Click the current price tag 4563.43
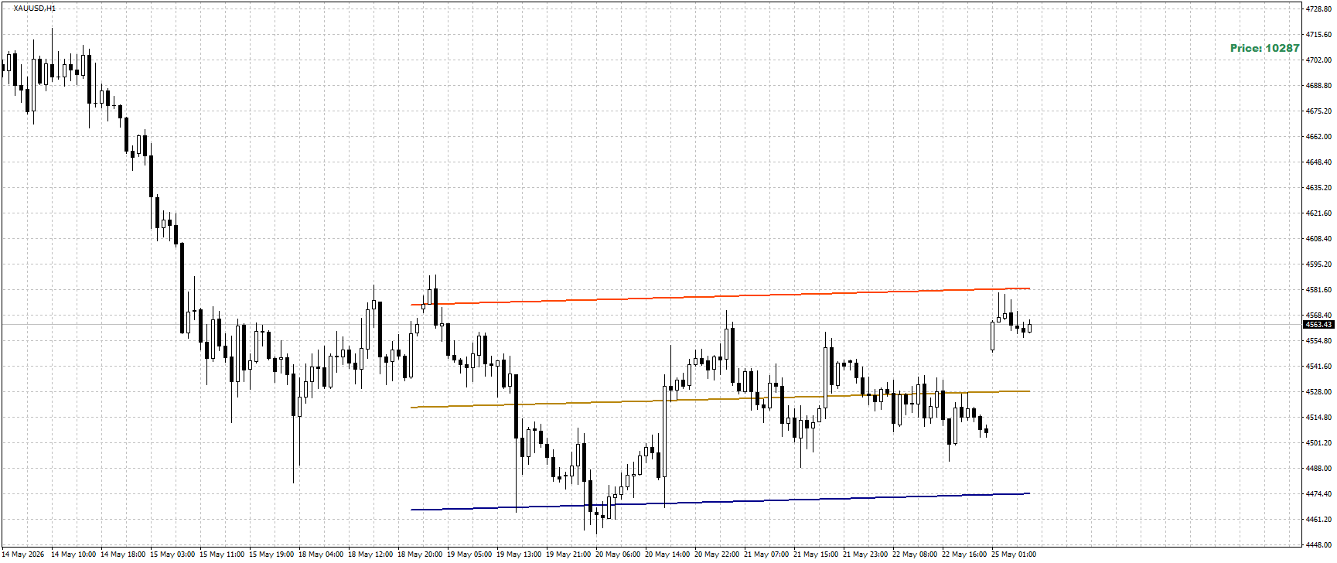 coord(1318,325)
